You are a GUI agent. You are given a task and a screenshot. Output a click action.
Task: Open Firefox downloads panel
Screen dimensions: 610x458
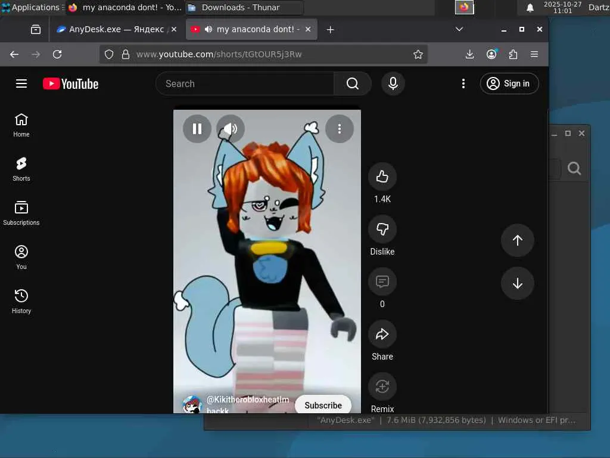click(469, 54)
